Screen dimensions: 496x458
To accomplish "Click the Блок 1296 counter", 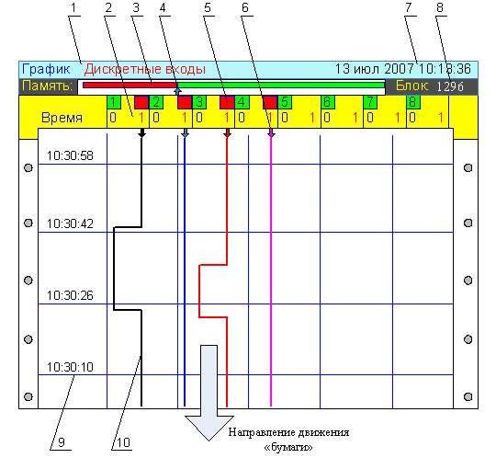I will coord(430,86).
